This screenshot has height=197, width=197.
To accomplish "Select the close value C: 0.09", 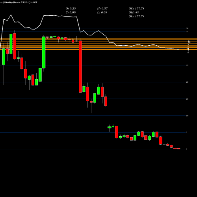I will (71, 12).
